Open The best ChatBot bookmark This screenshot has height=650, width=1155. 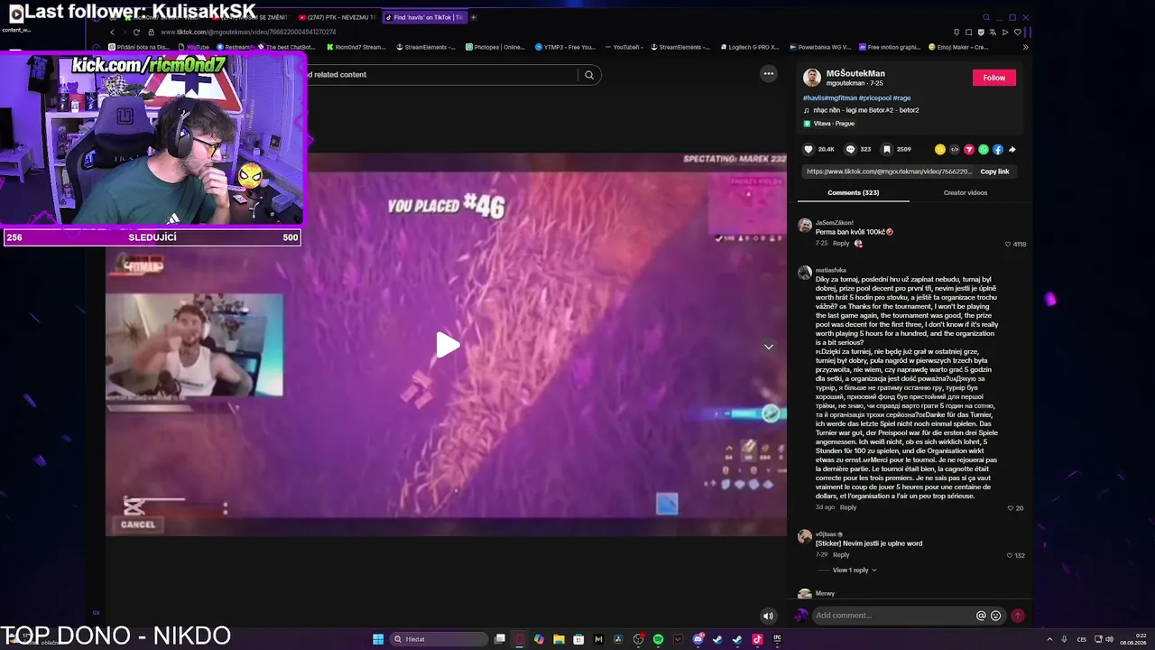(286, 47)
